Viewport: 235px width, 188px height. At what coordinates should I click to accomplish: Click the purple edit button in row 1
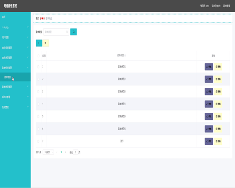pos(209,67)
